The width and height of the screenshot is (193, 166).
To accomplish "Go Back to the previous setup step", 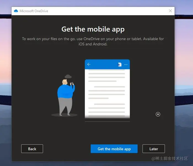I will 32,149.
